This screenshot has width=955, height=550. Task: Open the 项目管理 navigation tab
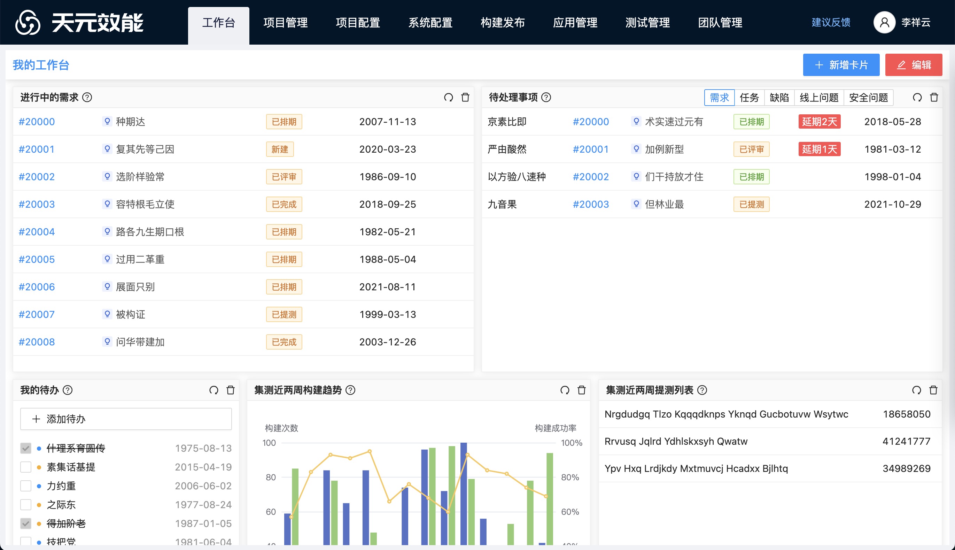285,23
